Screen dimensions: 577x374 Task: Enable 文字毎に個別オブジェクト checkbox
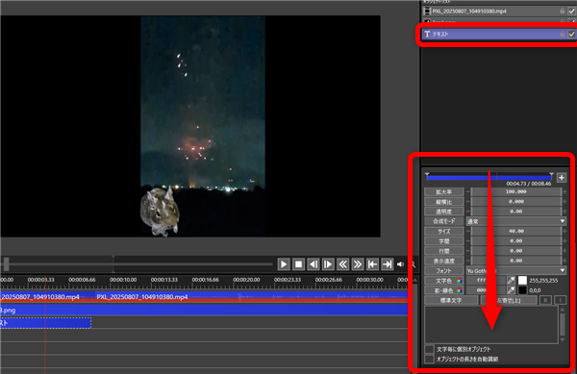click(x=429, y=349)
